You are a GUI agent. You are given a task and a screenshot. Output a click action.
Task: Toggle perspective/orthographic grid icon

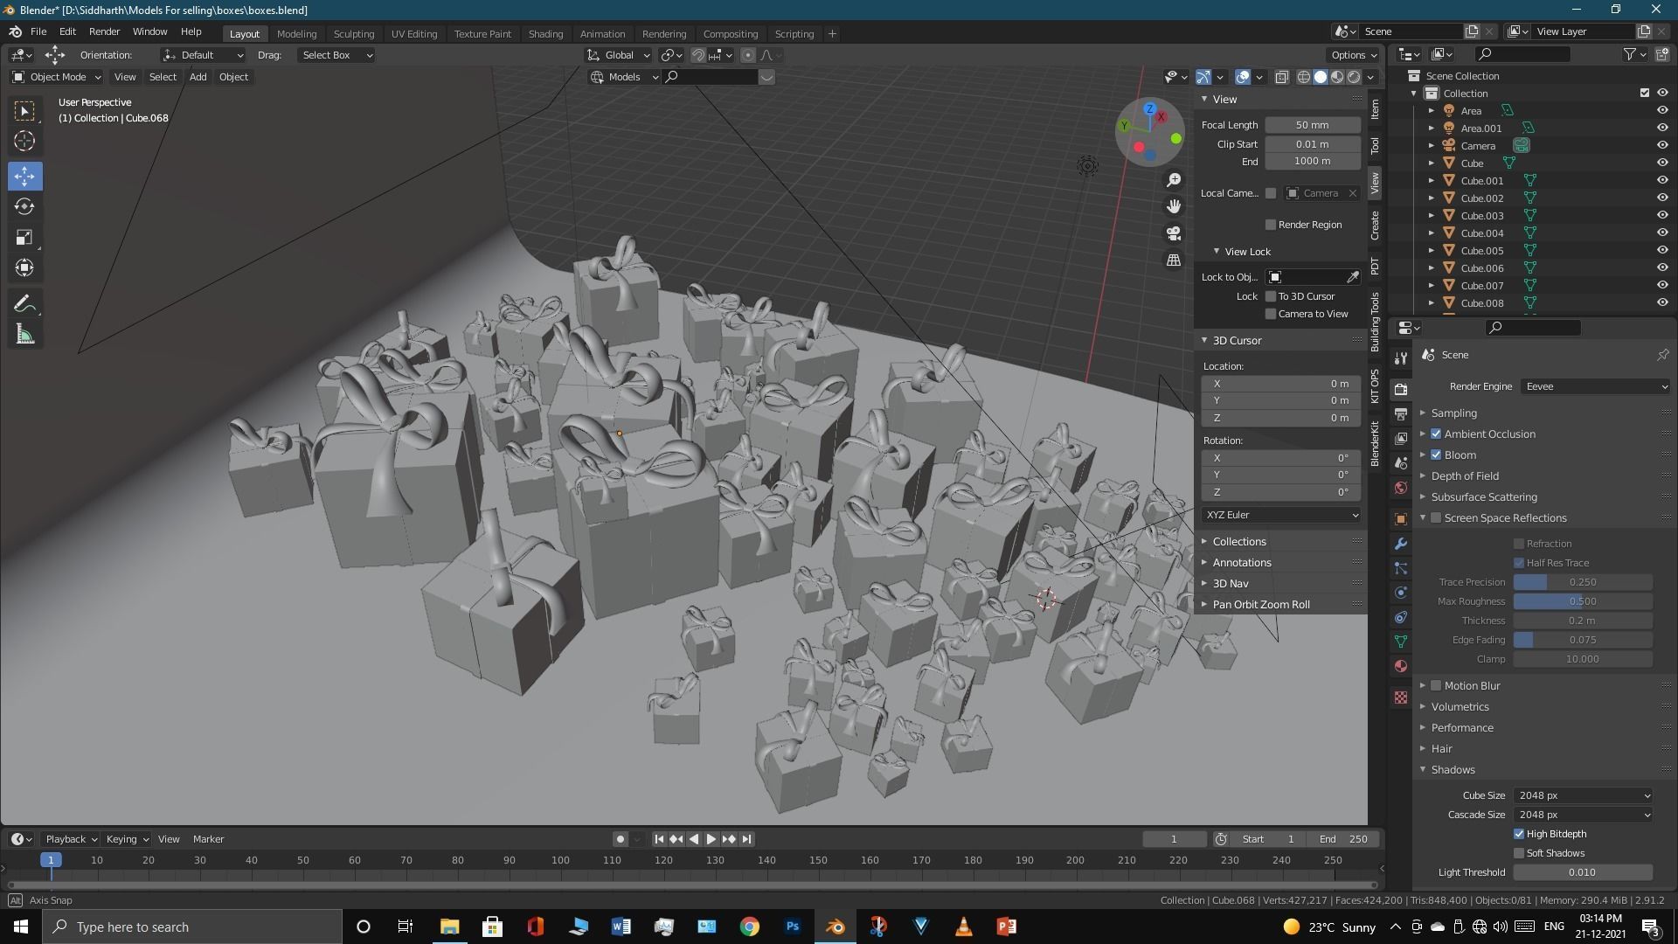pos(1174,260)
